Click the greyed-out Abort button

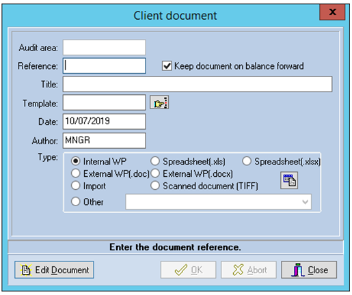coord(249,270)
